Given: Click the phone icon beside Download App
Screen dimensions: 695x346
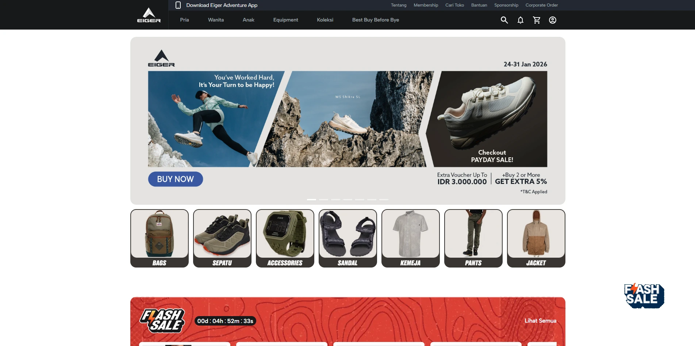Looking at the screenshot, I should tap(178, 5).
